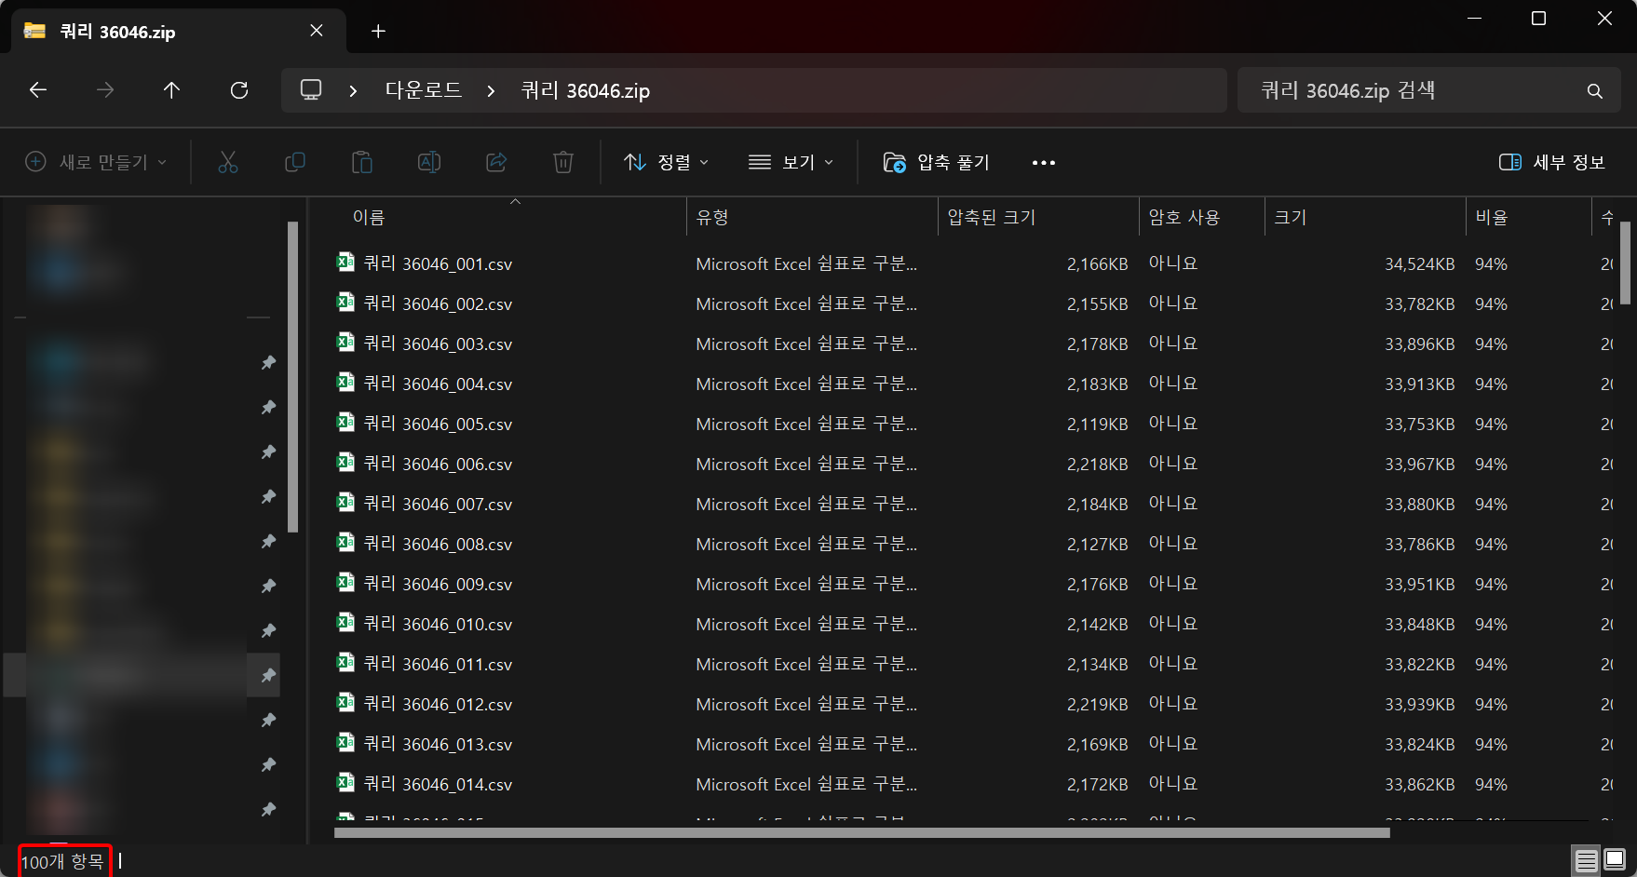Click the Excel icon of 쿼리 36046_012.csv

pos(345,703)
